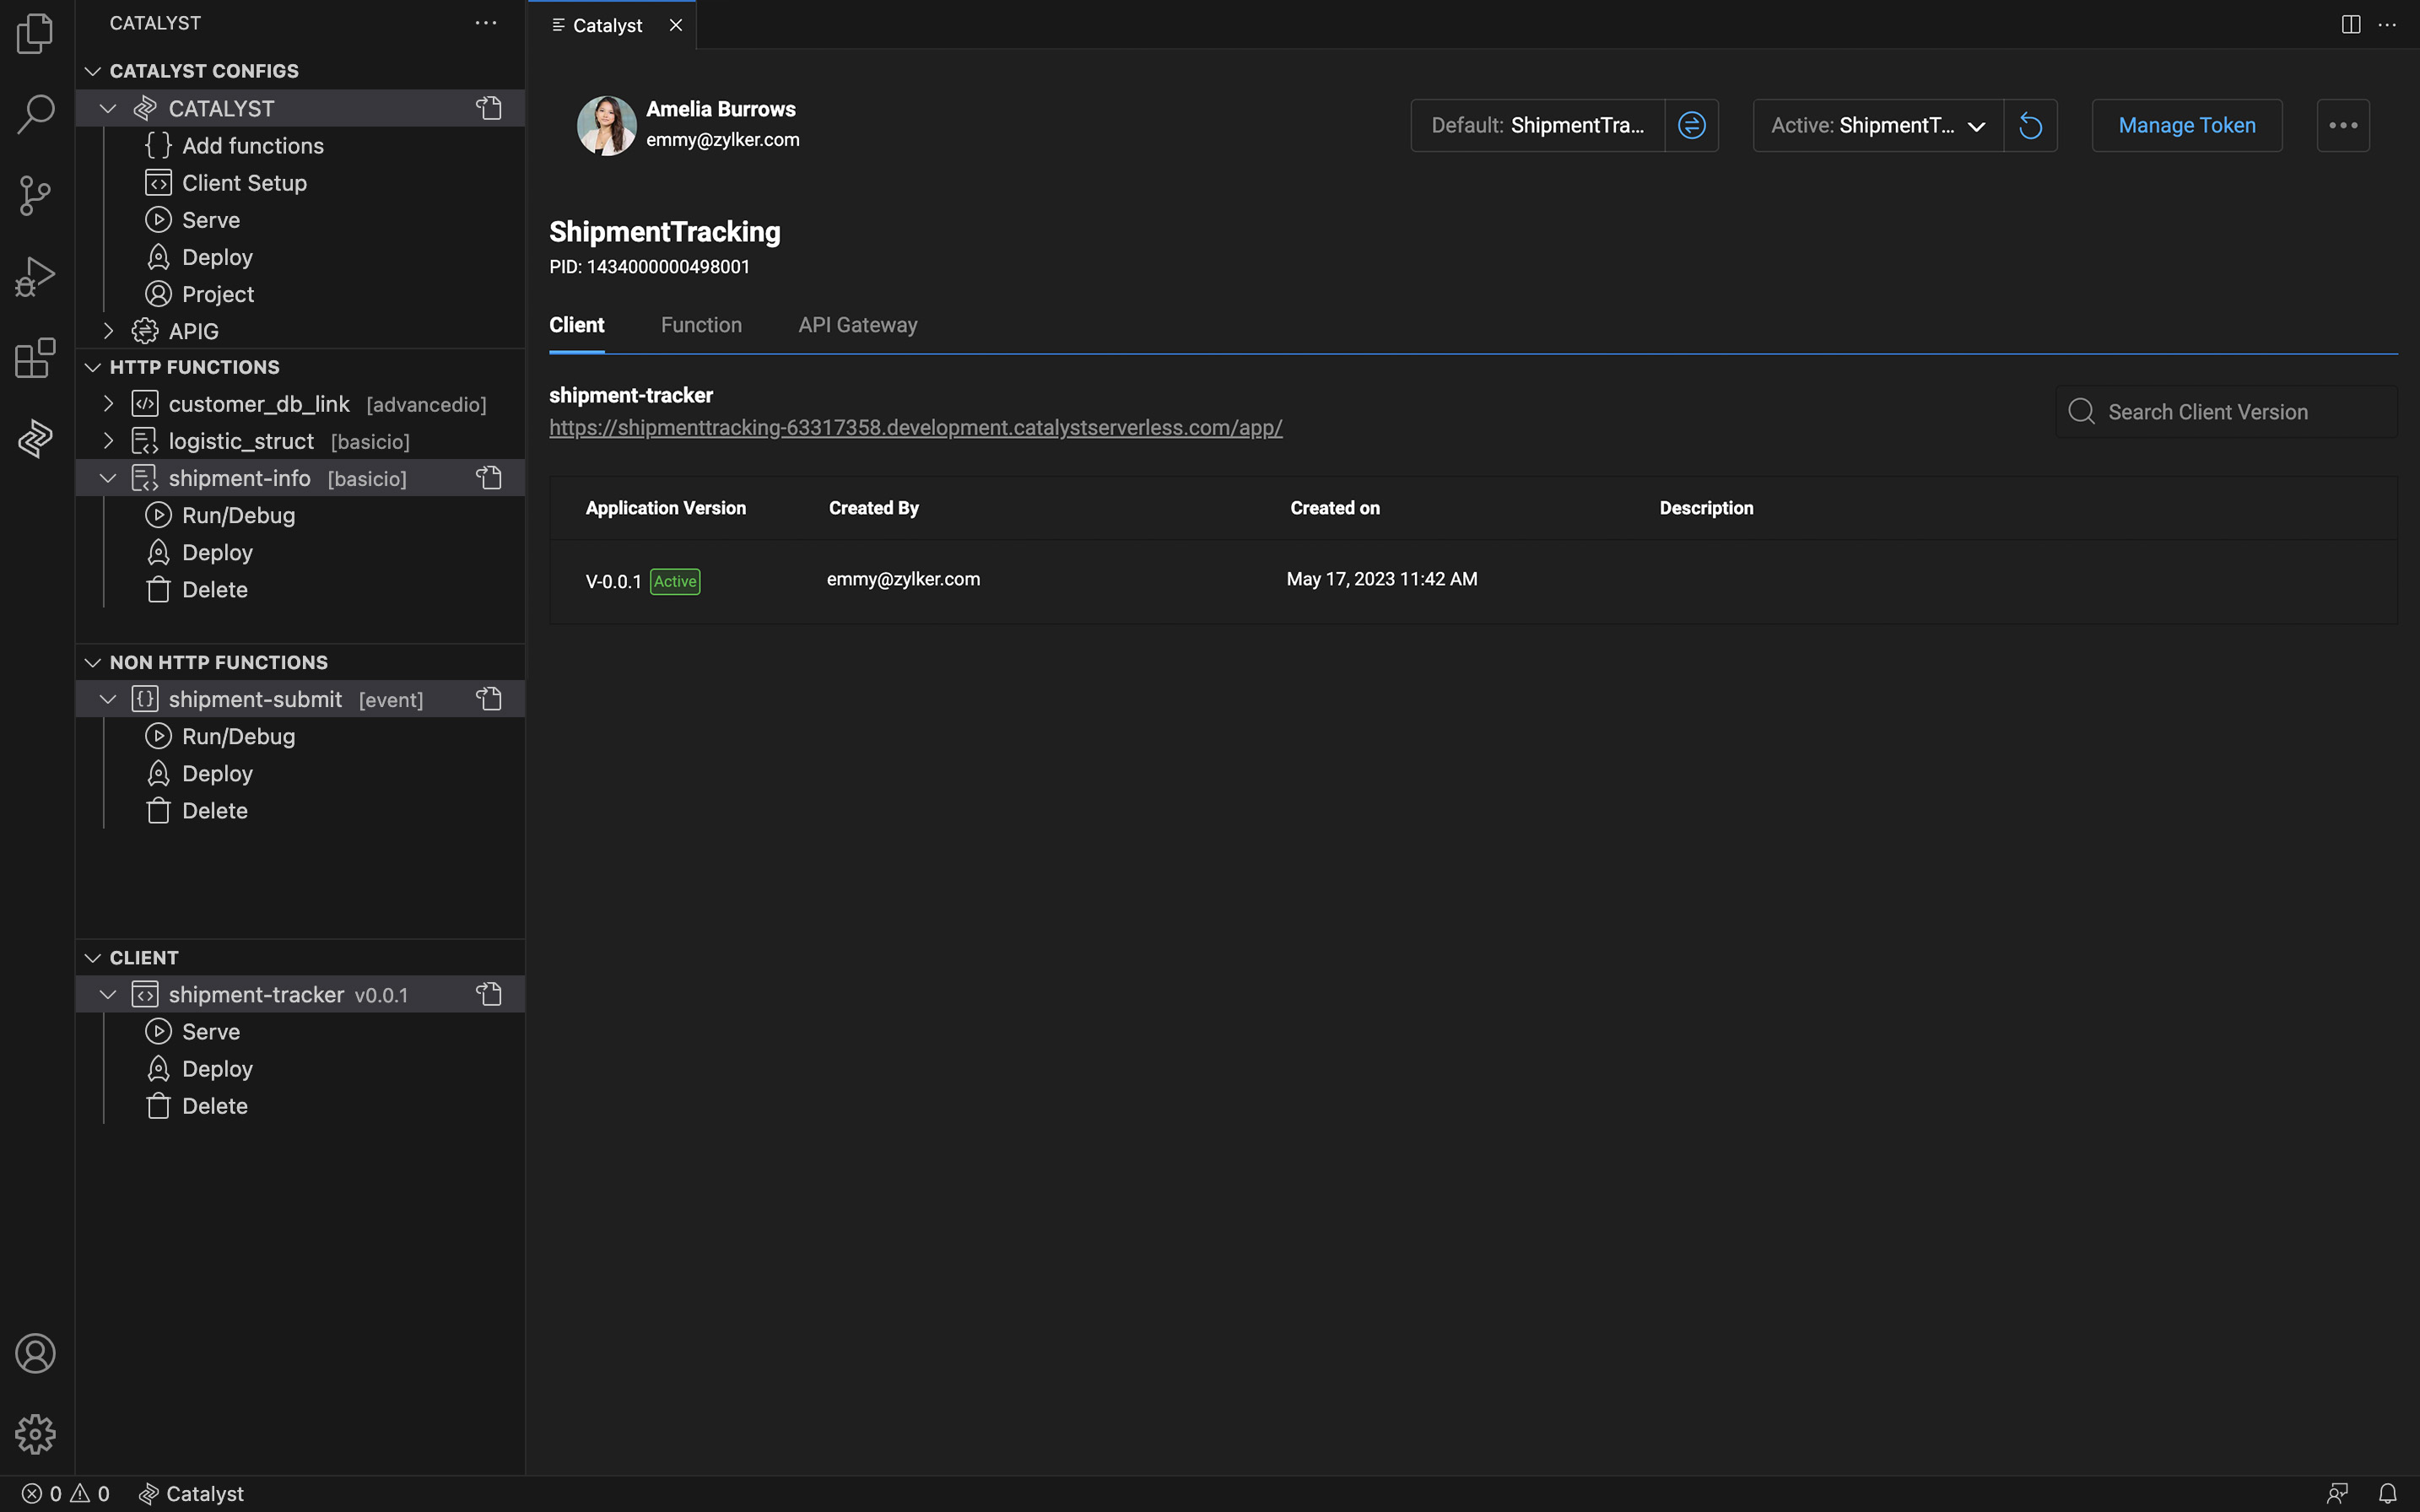Click the copy icon next to shipment-submit
This screenshot has width=2420, height=1512.
click(489, 699)
